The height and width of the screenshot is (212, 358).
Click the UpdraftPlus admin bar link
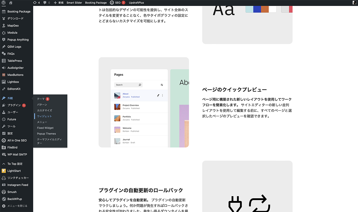pyautogui.click(x=136, y=3)
